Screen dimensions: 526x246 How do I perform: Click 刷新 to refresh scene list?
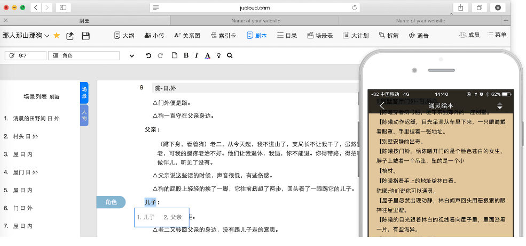tap(54, 97)
